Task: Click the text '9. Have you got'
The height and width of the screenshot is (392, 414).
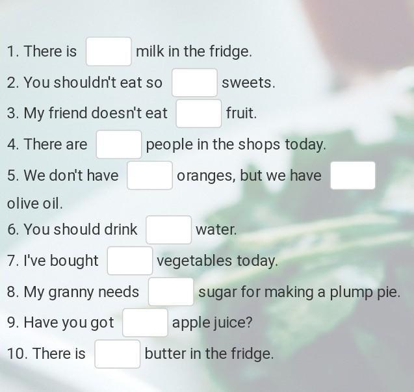Action: [60, 322]
